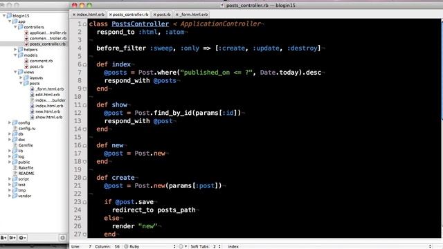Click the document icon of Rakefile
The image size is (443, 249).
[x=15, y=167]
